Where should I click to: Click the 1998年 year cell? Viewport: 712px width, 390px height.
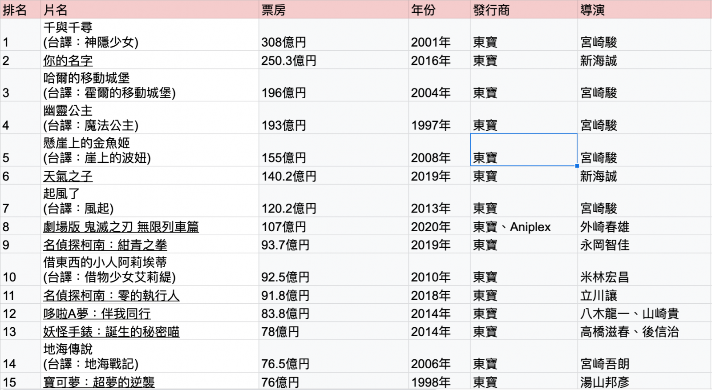[x=440, y=382]
